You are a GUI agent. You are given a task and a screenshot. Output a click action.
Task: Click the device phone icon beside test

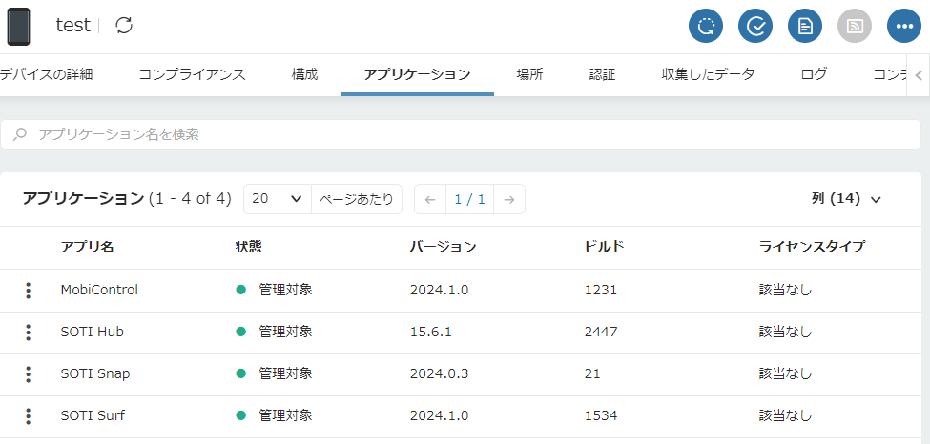tap(18, 27)
